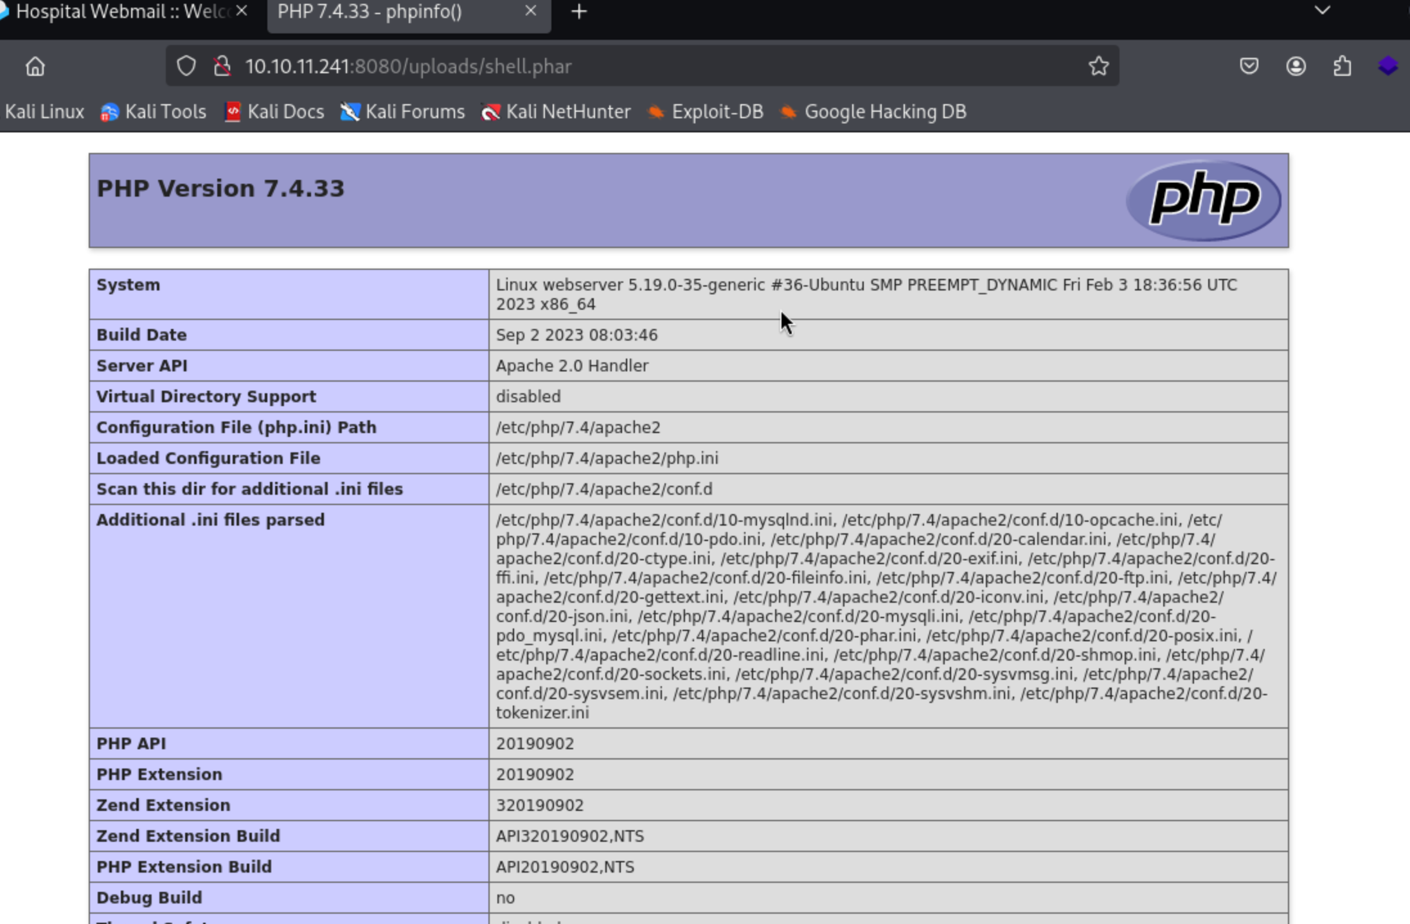The height and width of the screenshot is (924, 1410).
Task: Click the Debug Build row label
Action: (149, 898)
